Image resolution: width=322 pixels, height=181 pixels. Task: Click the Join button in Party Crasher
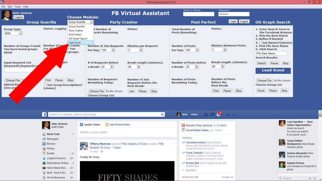coord(132,91)
